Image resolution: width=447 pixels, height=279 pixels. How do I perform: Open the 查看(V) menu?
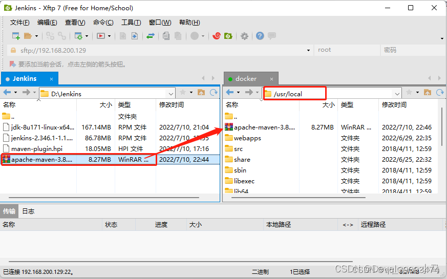click(x=75, y=23)
